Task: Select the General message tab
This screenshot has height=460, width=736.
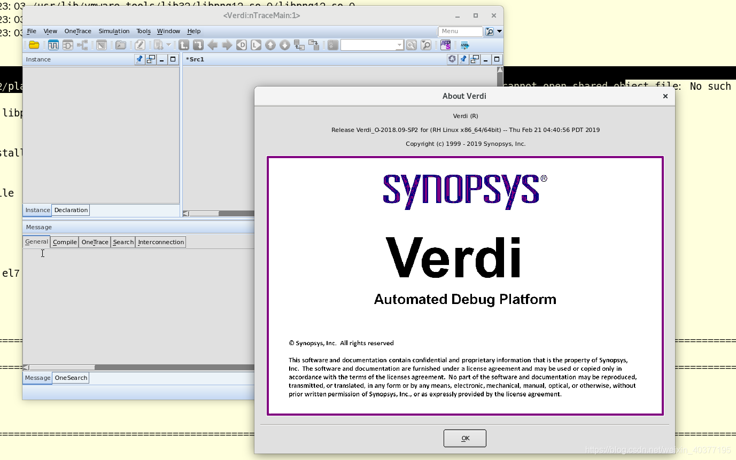Action: [36, 242]
